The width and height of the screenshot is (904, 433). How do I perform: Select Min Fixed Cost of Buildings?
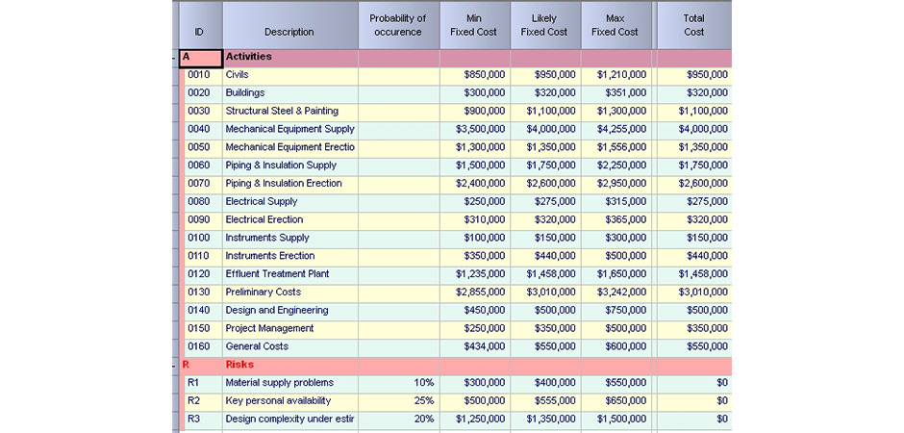pyautogui.click(x=474, y=93)
